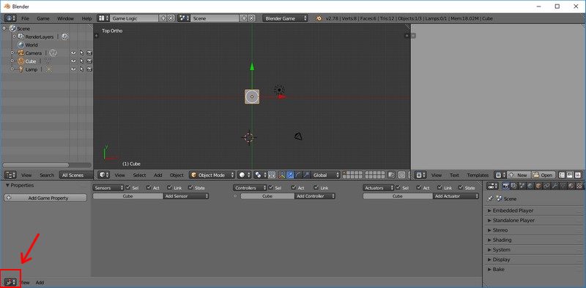Click the screen layout browse icon
Screen dimensions: 586x288
pyautogui.click(x=103, y=18)
